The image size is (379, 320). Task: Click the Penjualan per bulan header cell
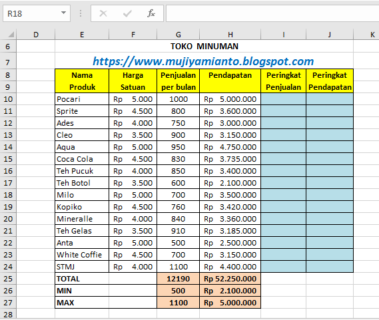178,81
